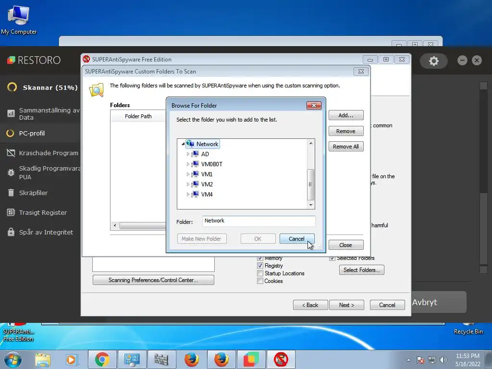The width and height of the screenshot is (492, 369).
Task: Click the folder tree scrollbar thumb
Action: pyautogui.click(x=311, y=184)
